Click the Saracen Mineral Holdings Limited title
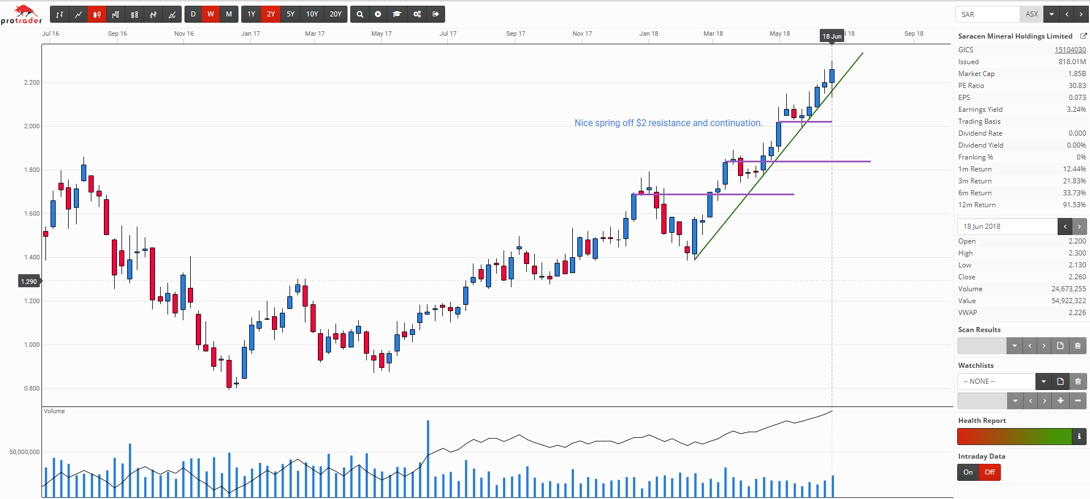The image size is (1090, 499). click(x=1015, y=36)
